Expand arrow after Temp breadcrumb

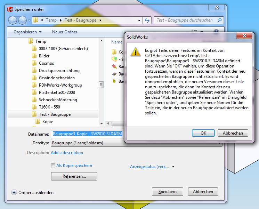(x=60, y=20)
